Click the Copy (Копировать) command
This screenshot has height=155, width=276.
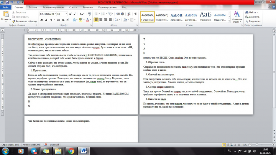[x=20, y=17]
